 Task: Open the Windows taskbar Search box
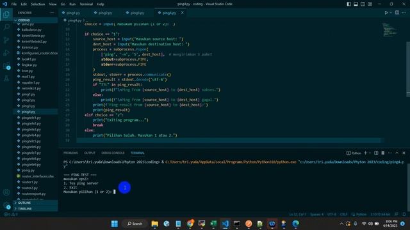(135, 224)
